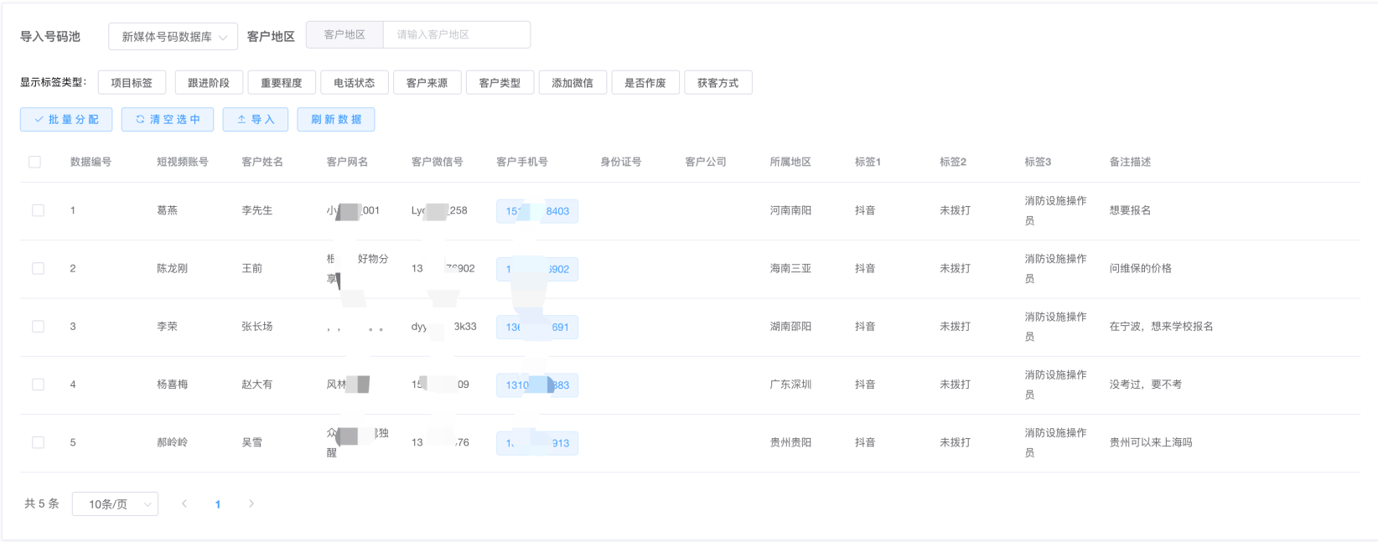Select the 是否作废 tag type

click(x=645, y=83)
